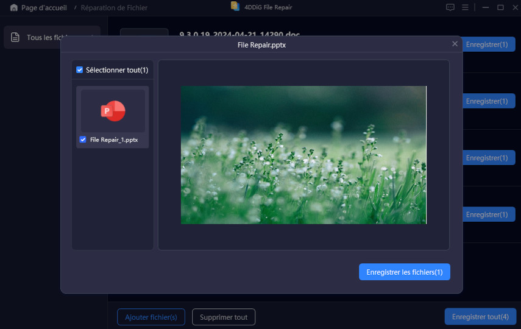Click Enregistrer tout(4) button
Viewport: 521px width, 329px height.
click(x=480, y=317)
